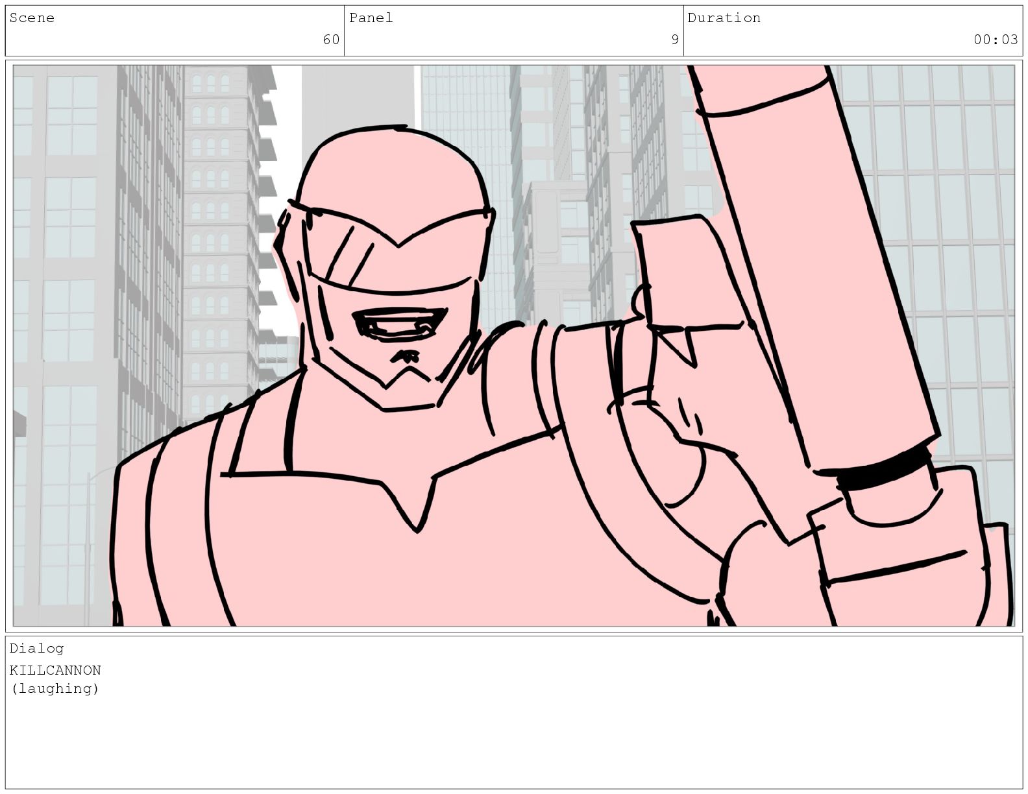Viewport: 1028px width, 794px height.
Task: Click the Dialog section label
Action: [x=36, y=649]
